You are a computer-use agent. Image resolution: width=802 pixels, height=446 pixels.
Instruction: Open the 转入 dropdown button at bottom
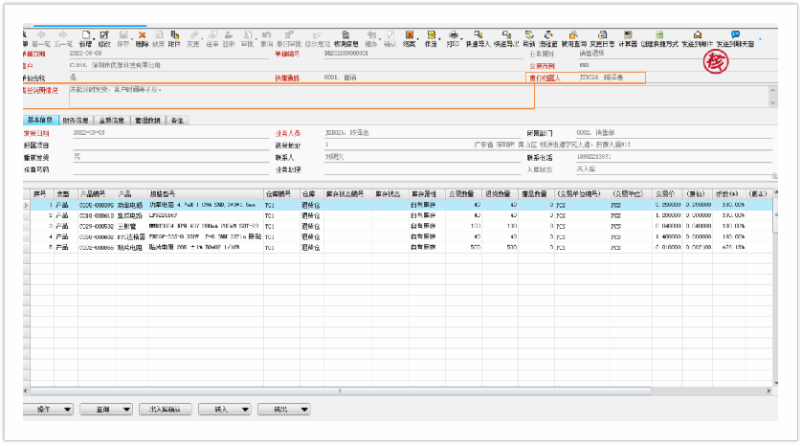click(225, 410)
